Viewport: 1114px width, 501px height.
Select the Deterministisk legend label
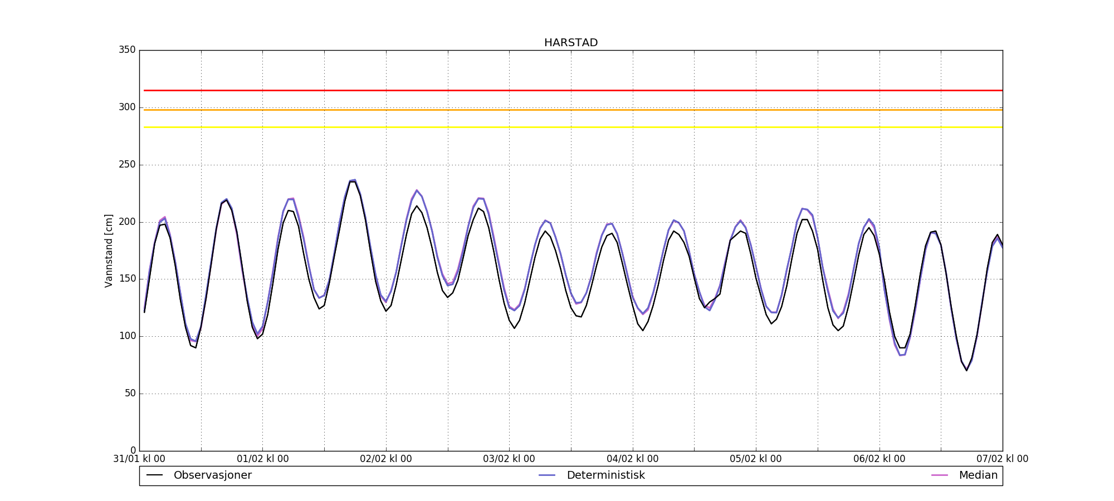(x=605, y=475)
